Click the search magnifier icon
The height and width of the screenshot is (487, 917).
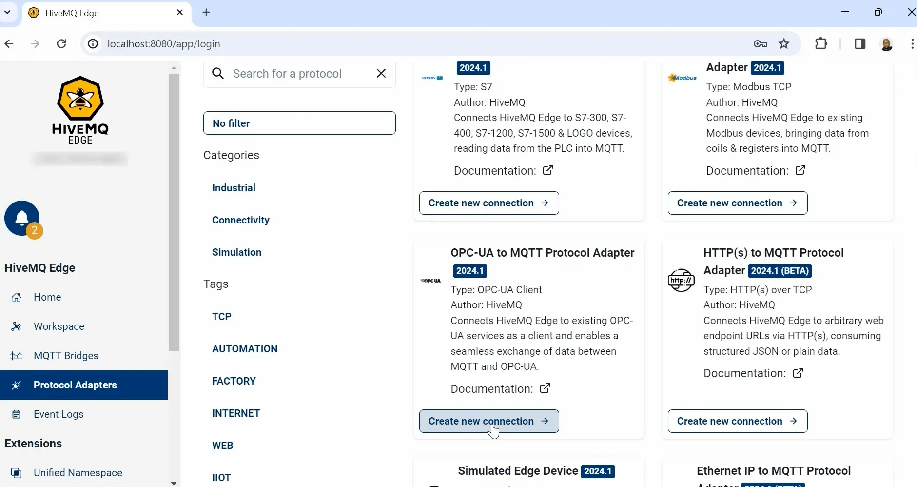[218, 74]
